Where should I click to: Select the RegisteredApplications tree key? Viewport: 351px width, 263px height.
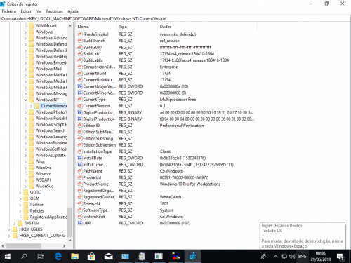pos(48,217)
